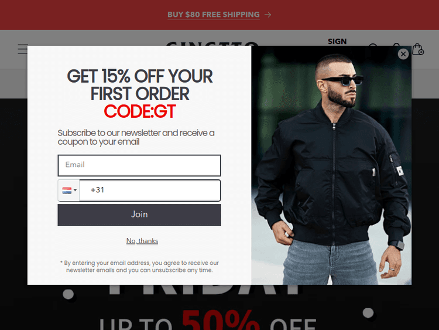Image resolution: width=439 pixels, height=330 pixels.
Task: Dismiss popup via No, thanks link
Action: 142,241
